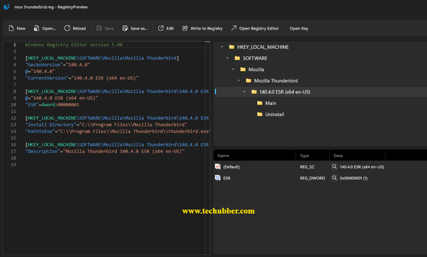The image size is (427, 257).
Task: Select the SOFTWARE key label
Action: [x=255, y=58]
